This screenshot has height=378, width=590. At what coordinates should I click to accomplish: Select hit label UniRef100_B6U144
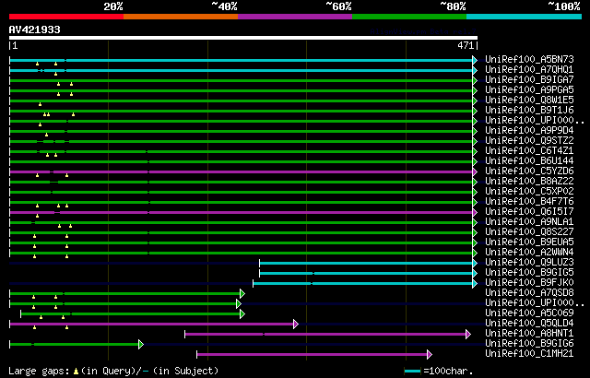(x=529, y=161)
